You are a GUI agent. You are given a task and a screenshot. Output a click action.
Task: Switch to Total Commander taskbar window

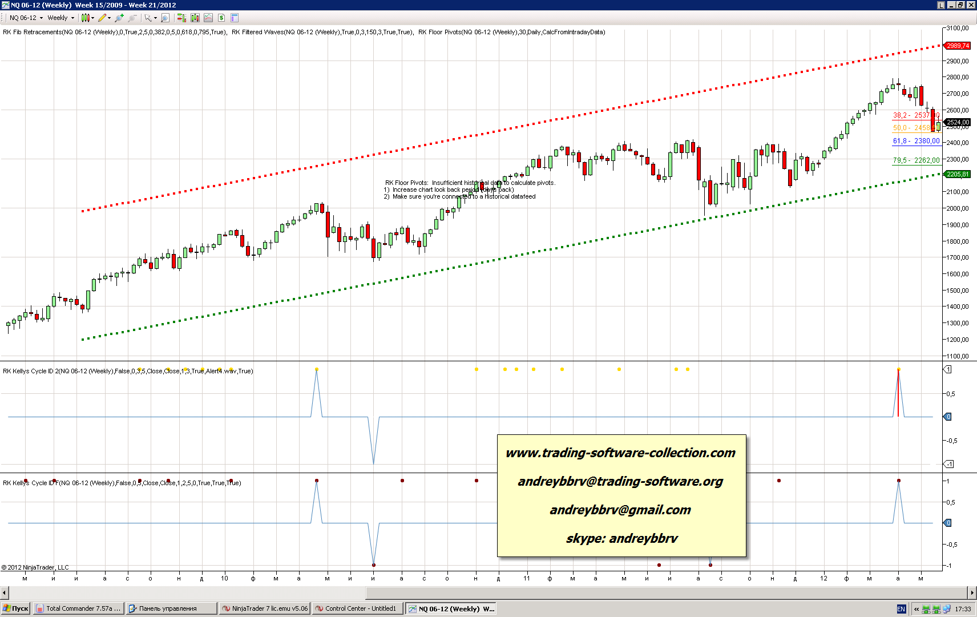tap(78, 608)
